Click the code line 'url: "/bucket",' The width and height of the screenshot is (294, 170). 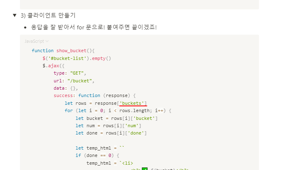pyautogui.click(x=74, y=81)
